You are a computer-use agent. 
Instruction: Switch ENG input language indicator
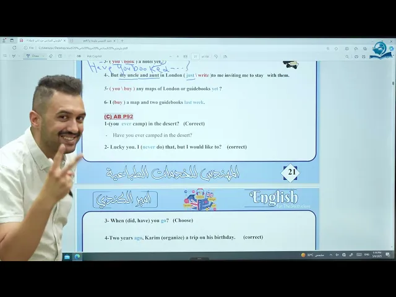click(x=367, y=255)
